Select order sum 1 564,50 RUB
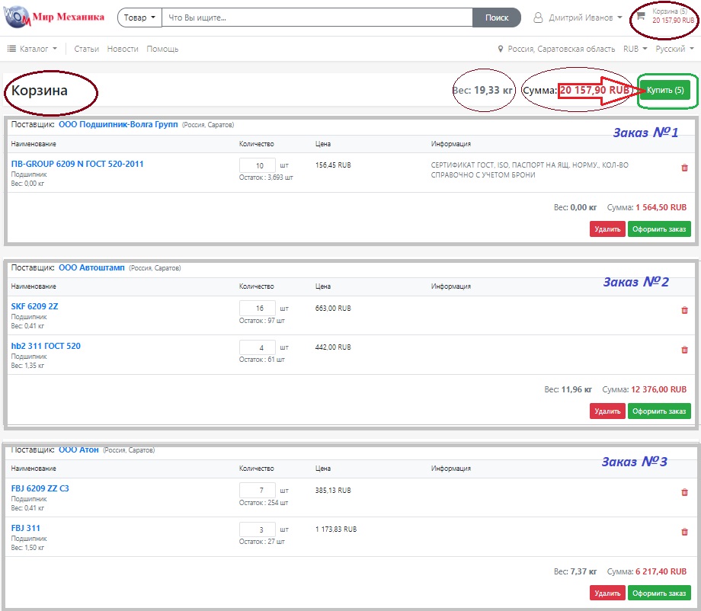The image size is (701, 611). click(661, 207)
